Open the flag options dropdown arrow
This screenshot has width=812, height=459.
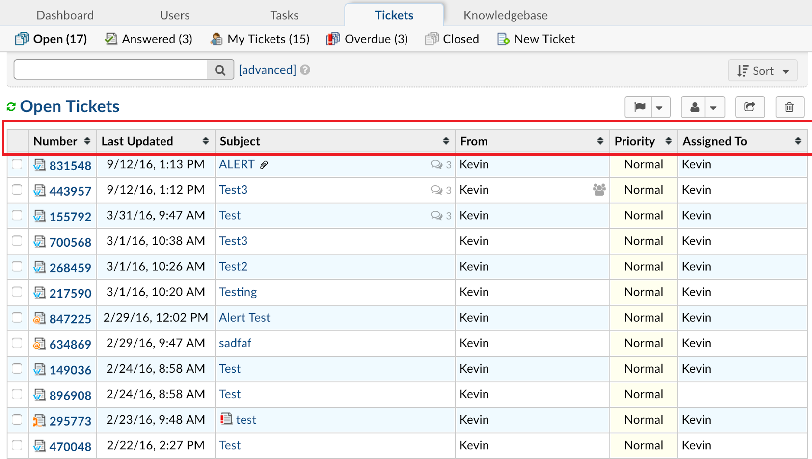(660, 107)
